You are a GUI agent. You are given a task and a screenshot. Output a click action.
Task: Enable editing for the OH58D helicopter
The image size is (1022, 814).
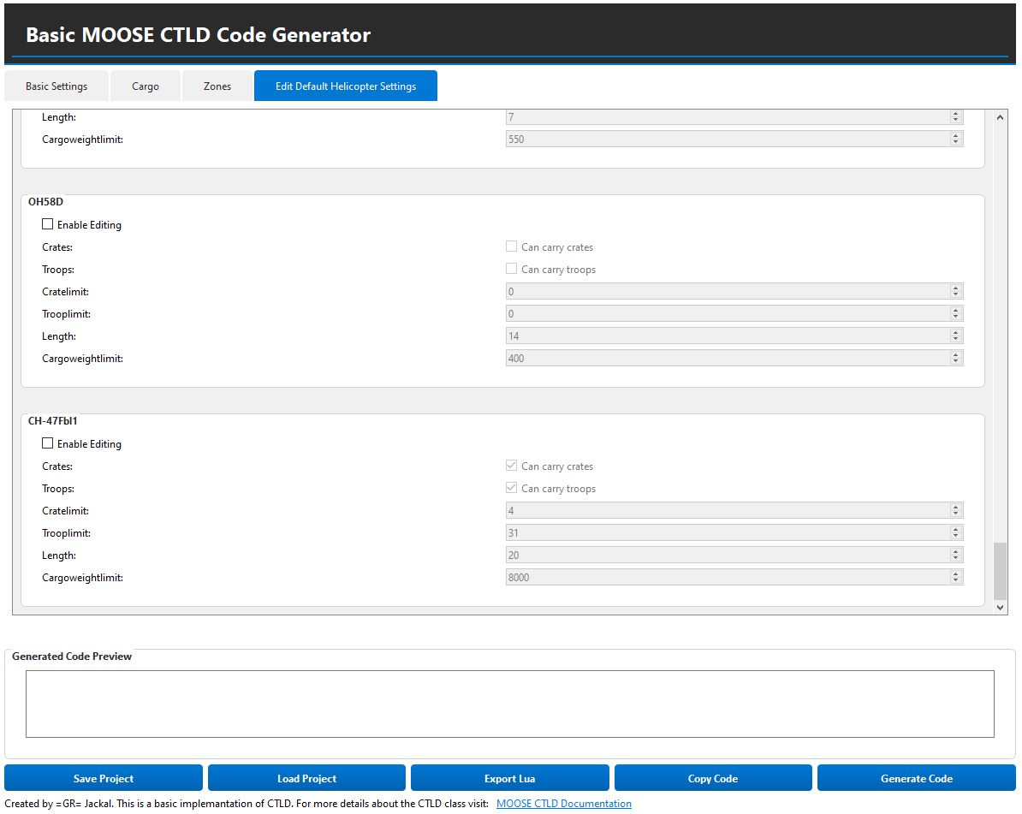(48, 225)
